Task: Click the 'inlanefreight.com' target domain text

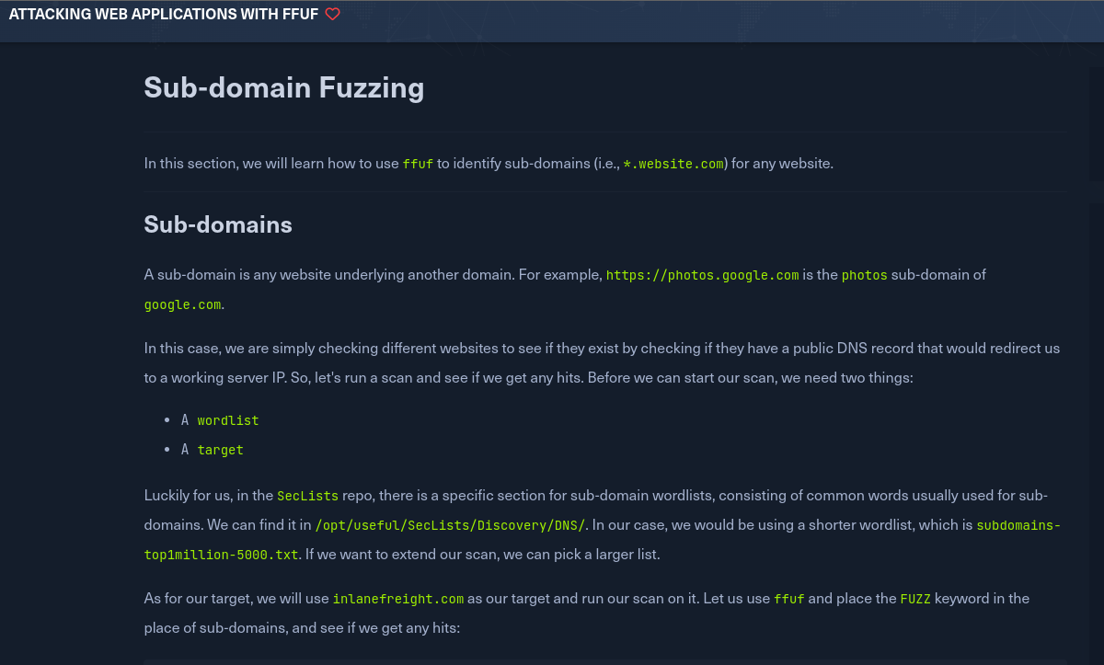Action: pos(397,599)
